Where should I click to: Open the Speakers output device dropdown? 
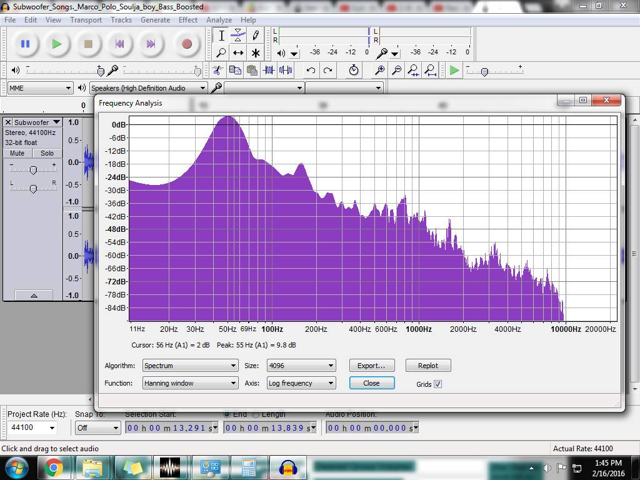pos(148,87)
